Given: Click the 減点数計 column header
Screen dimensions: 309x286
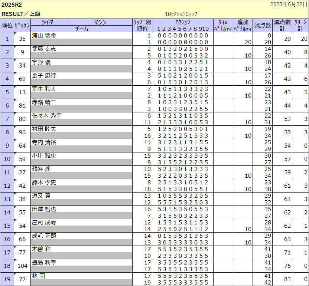Looking at the screenshot, I should point(282,26).
